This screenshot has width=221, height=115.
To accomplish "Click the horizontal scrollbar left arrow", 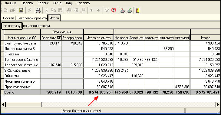I will 3,105.
